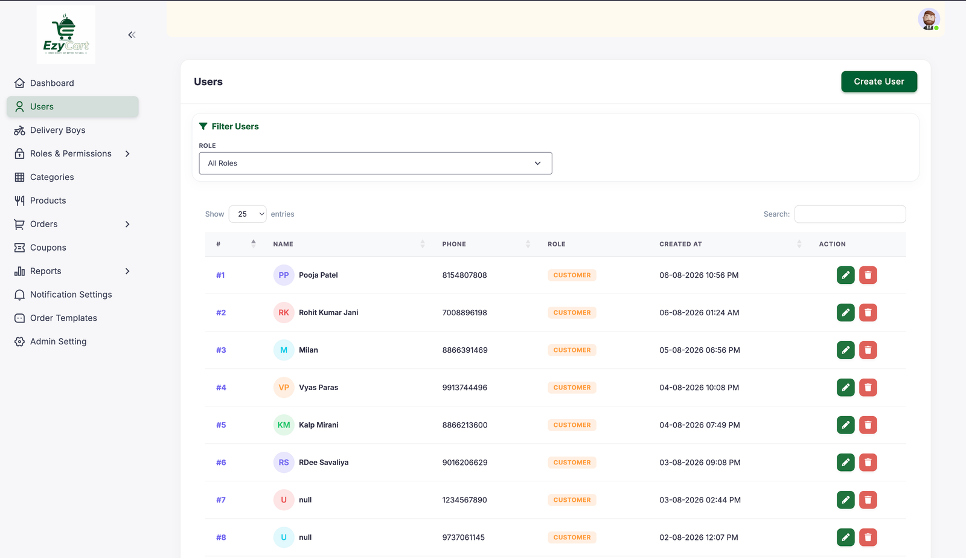Open the All Roles filter dropdown
This screenshot has height=558, width=966.
(376, 163)
